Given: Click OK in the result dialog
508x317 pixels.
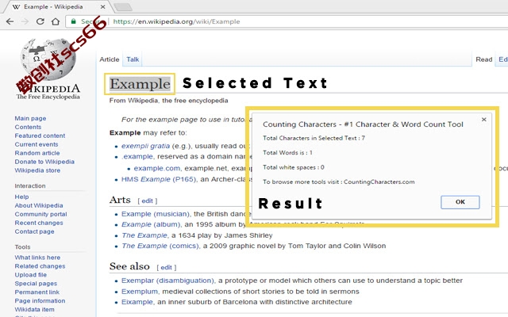Looking at the screenshot, I should click(x=460, y=202).
